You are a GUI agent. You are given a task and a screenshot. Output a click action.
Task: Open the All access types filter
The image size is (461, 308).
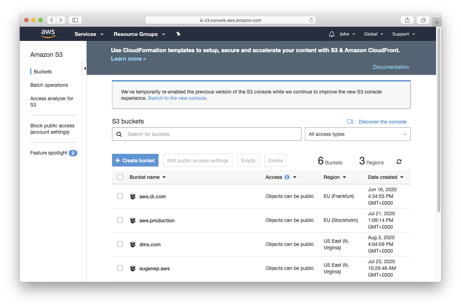tap(358, 134)
